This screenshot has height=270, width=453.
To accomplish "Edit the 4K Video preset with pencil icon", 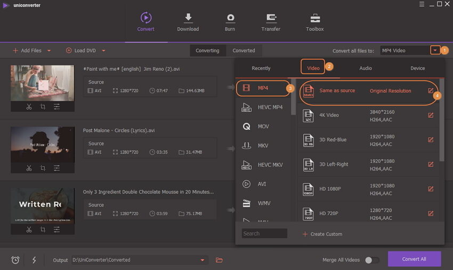I will [431, 115].
